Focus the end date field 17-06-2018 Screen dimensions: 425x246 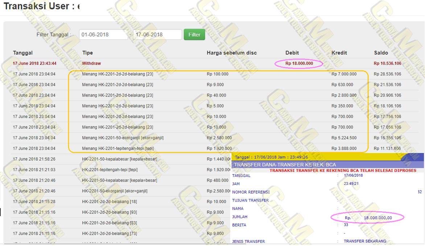pyautogui.click(x=157, y=35)
